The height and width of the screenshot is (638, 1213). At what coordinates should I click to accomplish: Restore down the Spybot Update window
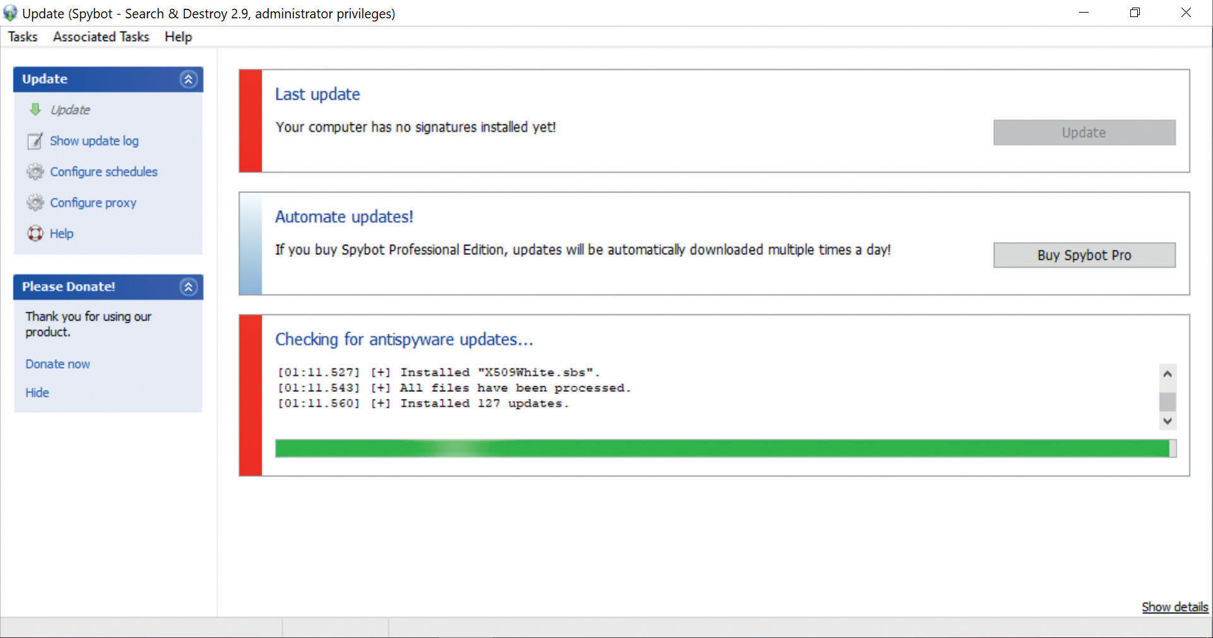click(x=1135, y=13)
